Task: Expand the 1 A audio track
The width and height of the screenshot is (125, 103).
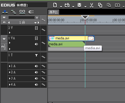Action: (10, 66)
